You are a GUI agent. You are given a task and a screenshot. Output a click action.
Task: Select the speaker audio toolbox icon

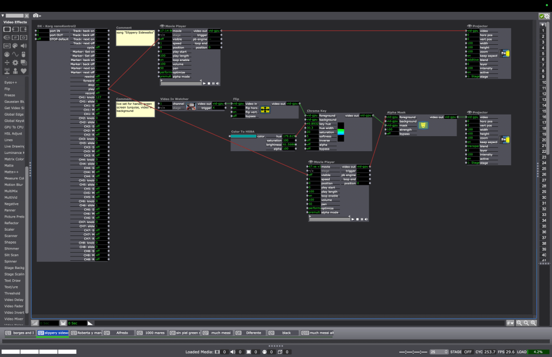(x=24, y=46)
